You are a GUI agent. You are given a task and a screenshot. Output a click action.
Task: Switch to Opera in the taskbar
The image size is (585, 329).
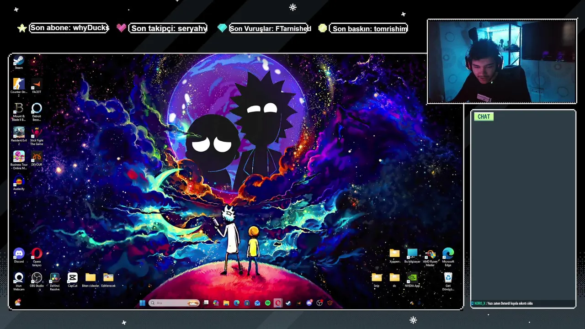278,303
